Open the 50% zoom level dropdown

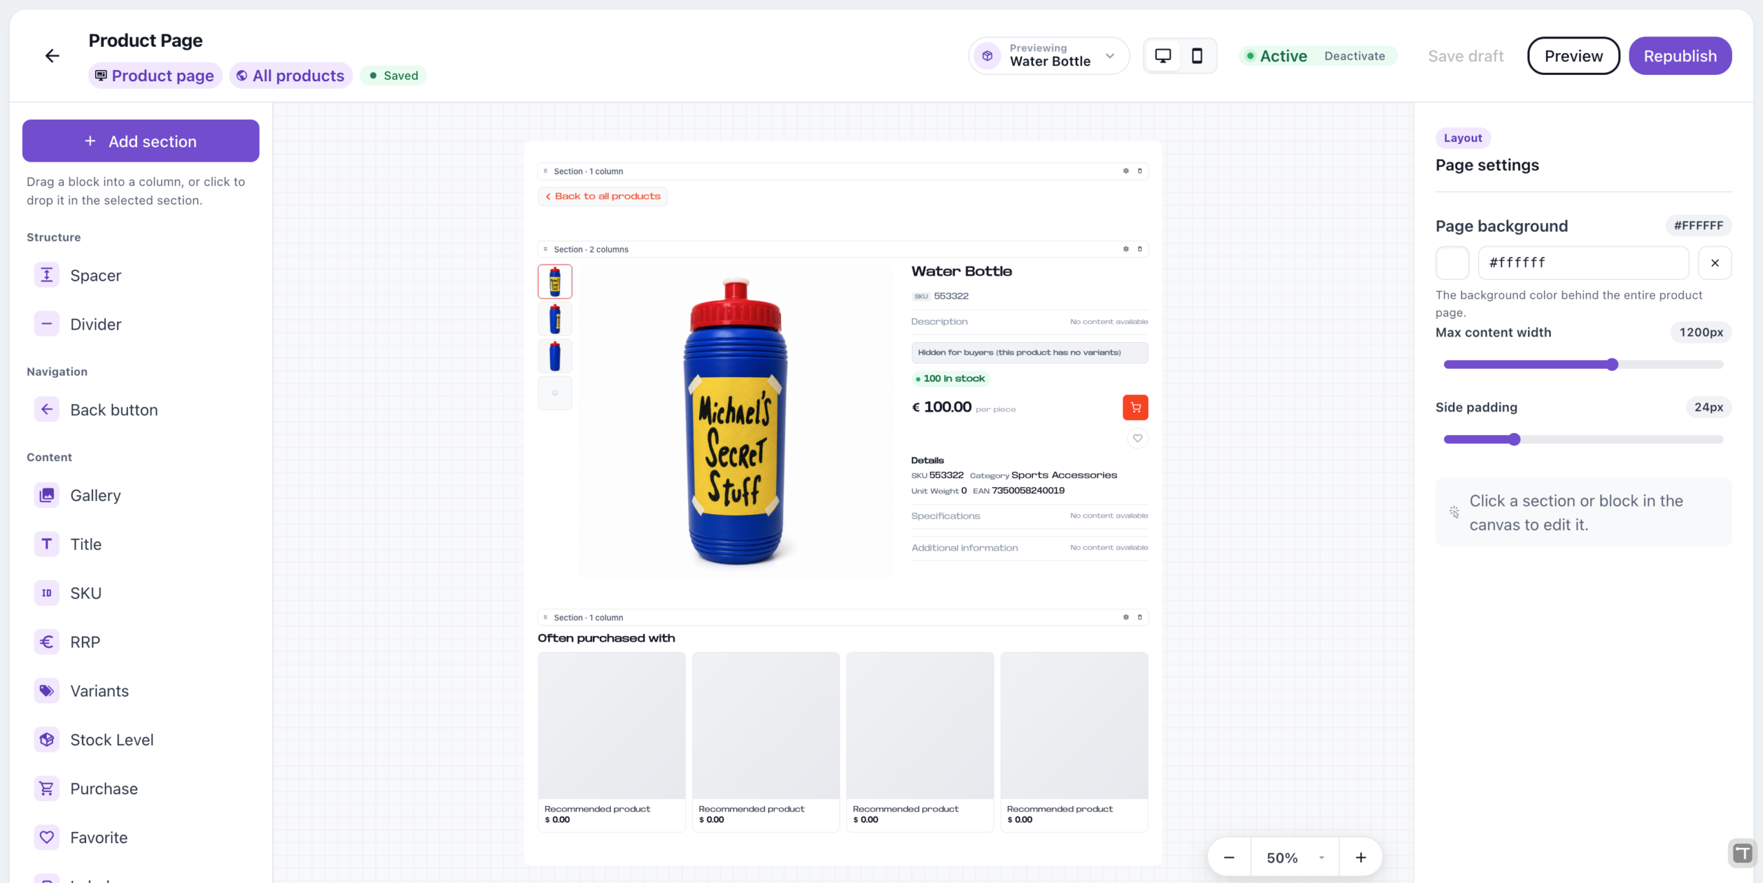[1295, 858]
